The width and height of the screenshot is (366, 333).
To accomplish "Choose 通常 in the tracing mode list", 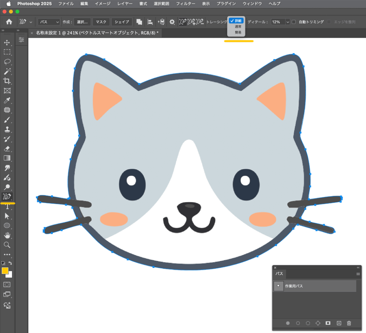I will (x=238, y=26).
